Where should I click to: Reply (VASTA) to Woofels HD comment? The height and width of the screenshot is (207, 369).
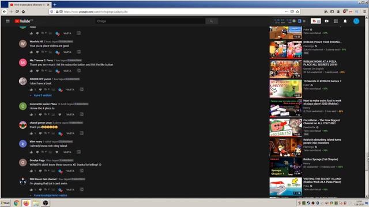(67, 52)
